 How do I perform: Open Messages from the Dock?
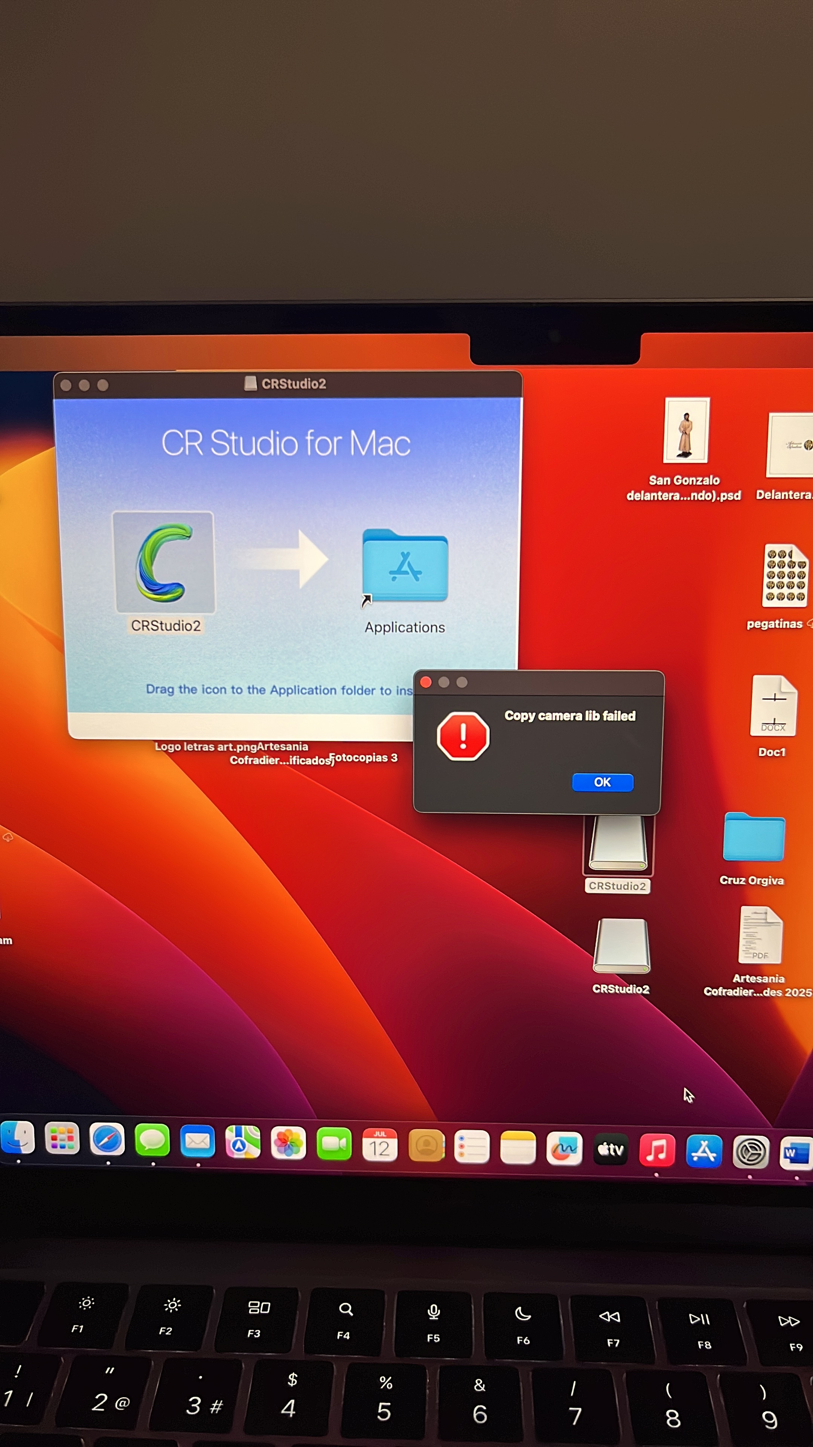click(x=152, y=1141)
